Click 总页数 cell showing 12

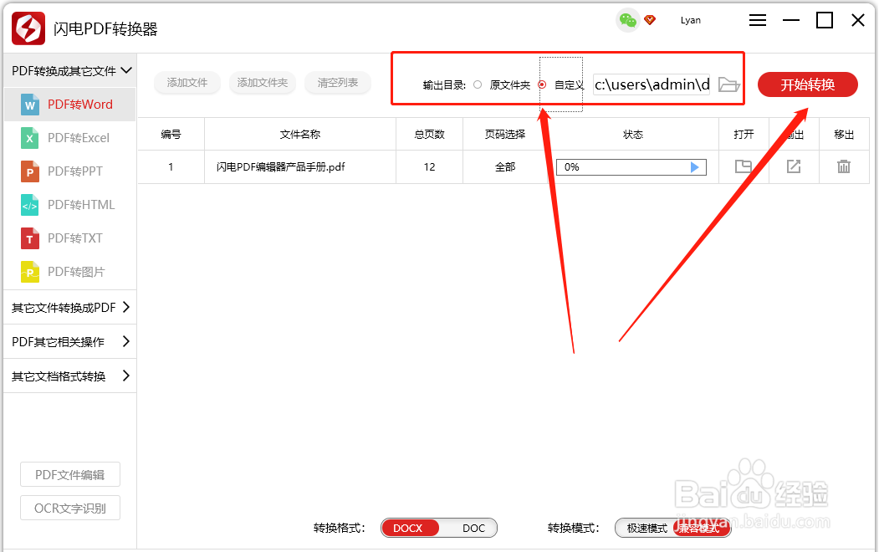tap(429, 167)
